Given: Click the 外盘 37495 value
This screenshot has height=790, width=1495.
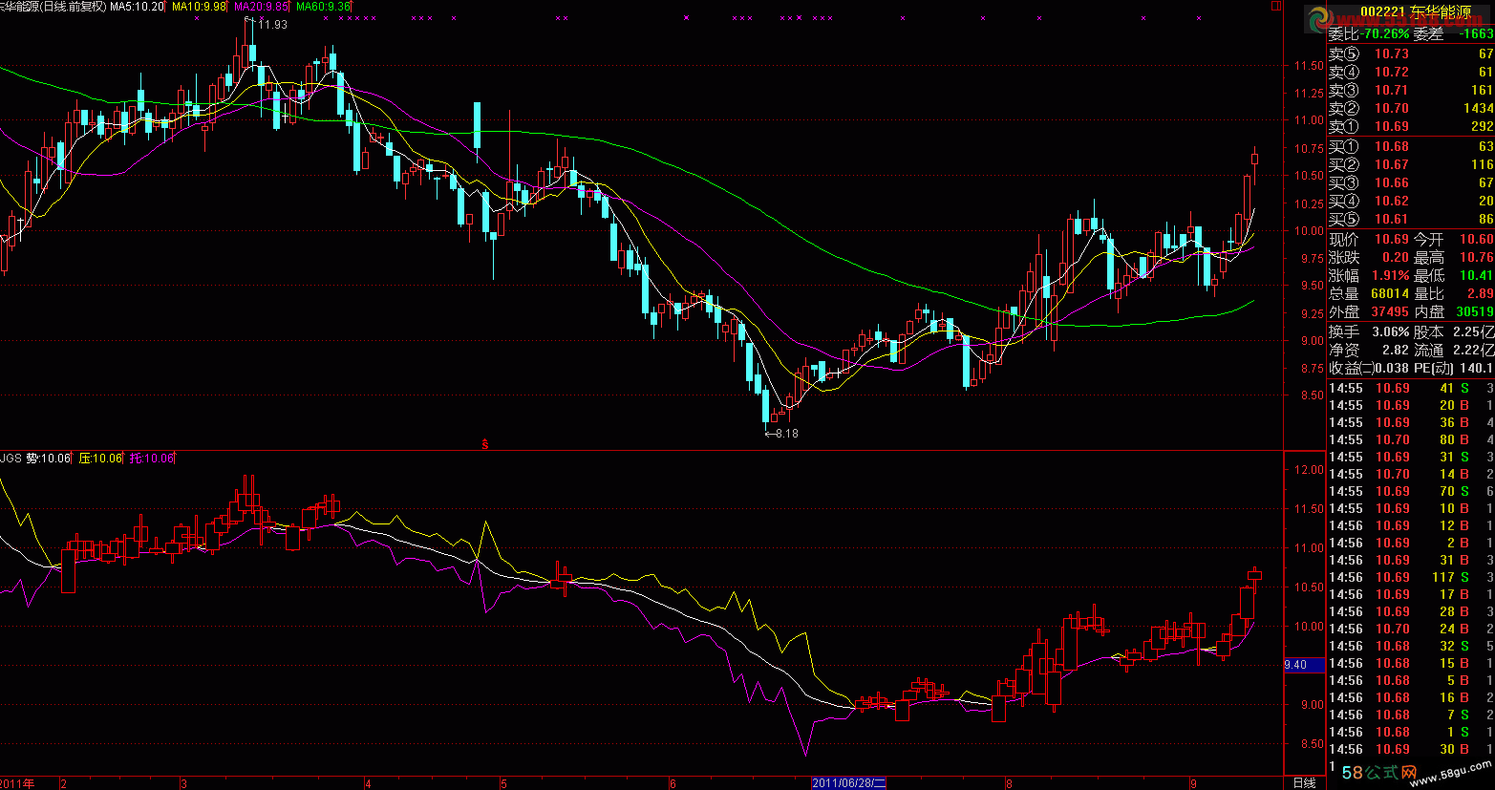Looking at the screenshot, I should point(1390,312).
